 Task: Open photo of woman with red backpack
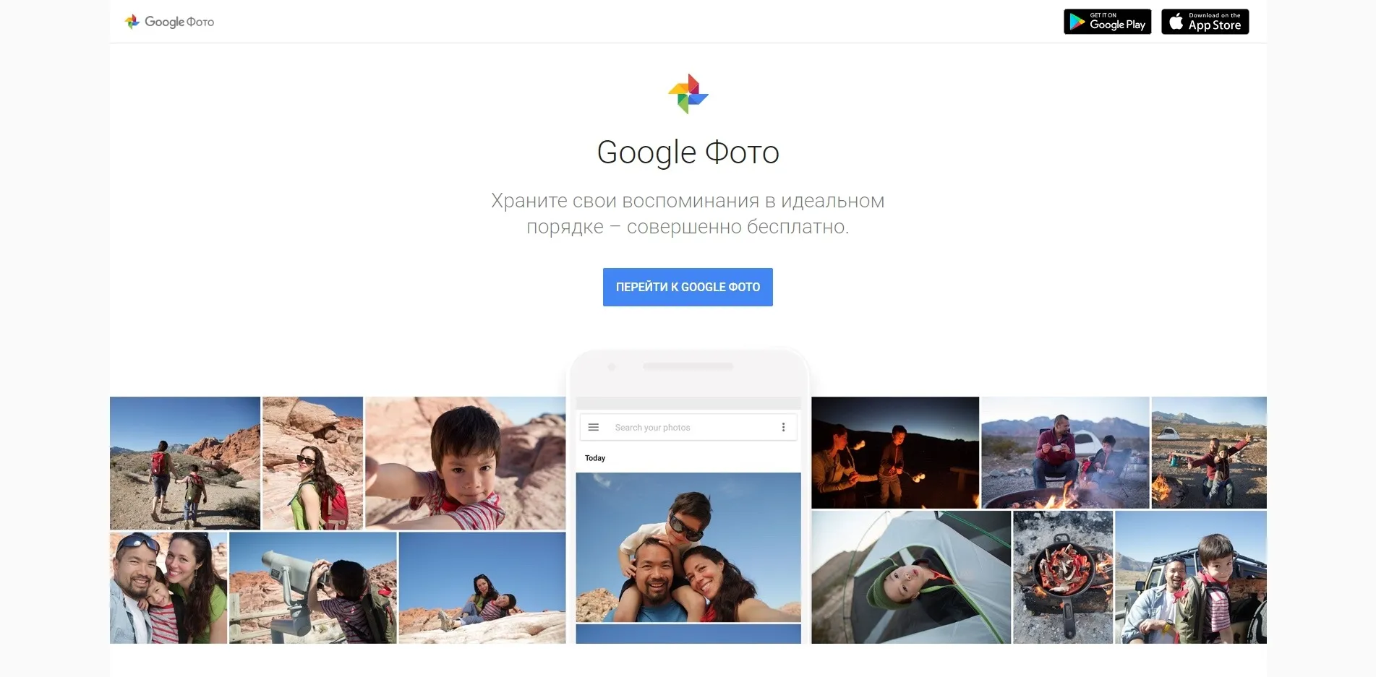pos(312,462)
